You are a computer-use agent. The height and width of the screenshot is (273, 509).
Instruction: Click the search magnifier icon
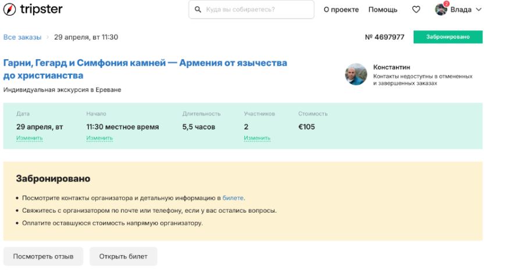tap(198, 9)
